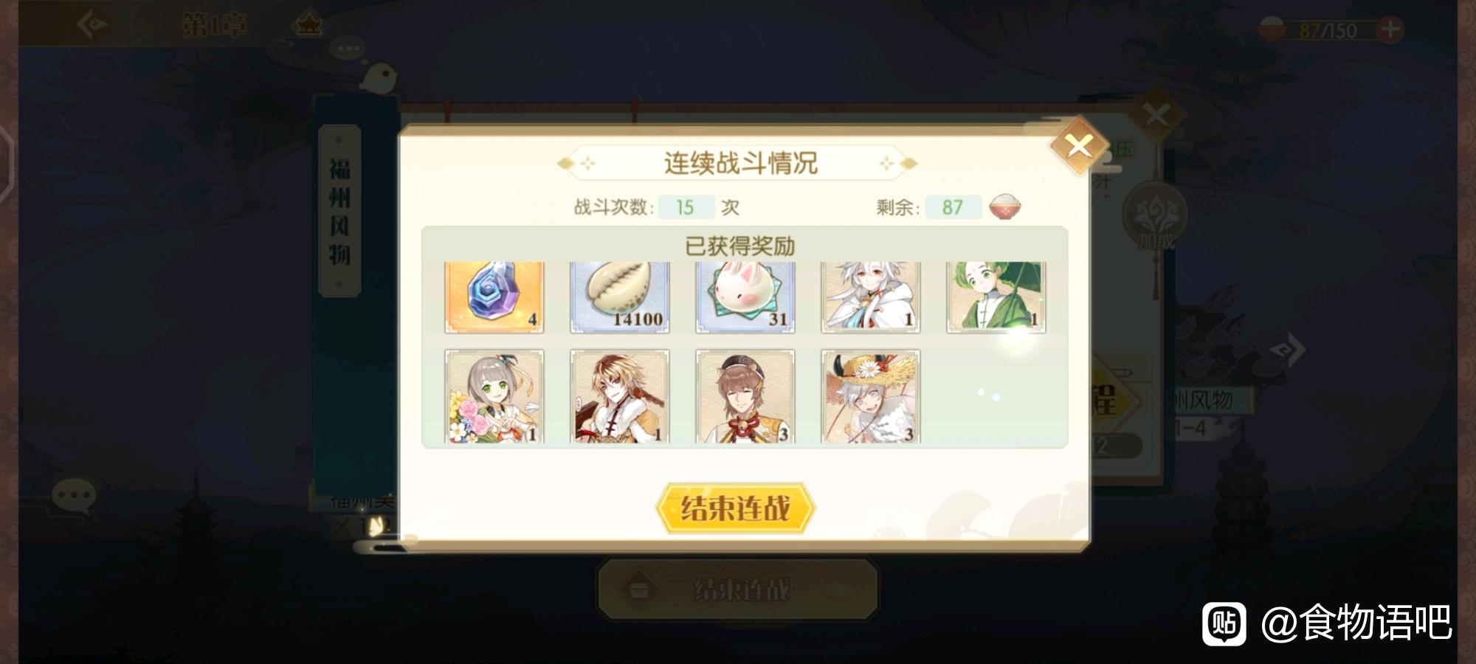This screenshot has width=1476, height=664.
Task: Open the chat bubble icon at lower left
Action: point(74,496)
